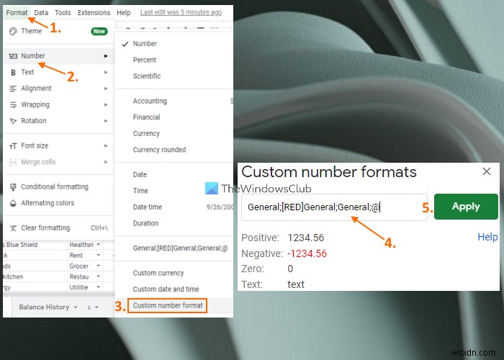Choose Accounting number format

click(174, 102)
